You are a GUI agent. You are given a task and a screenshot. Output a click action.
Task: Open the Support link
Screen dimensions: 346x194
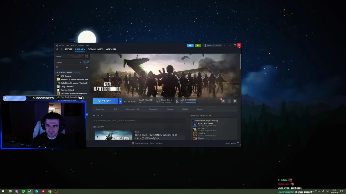coord(200,109)
